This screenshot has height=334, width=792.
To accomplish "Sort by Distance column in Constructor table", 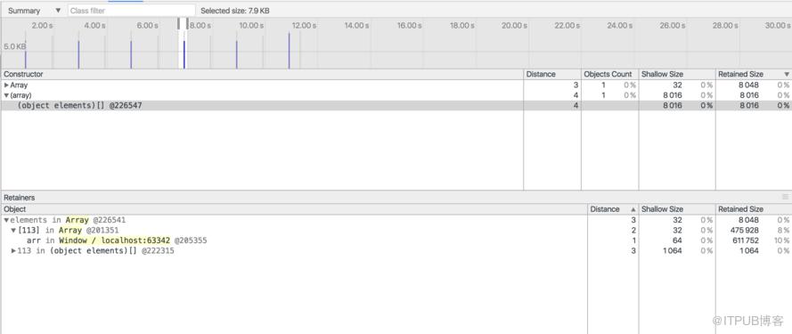I will click(x=552, y=74).
